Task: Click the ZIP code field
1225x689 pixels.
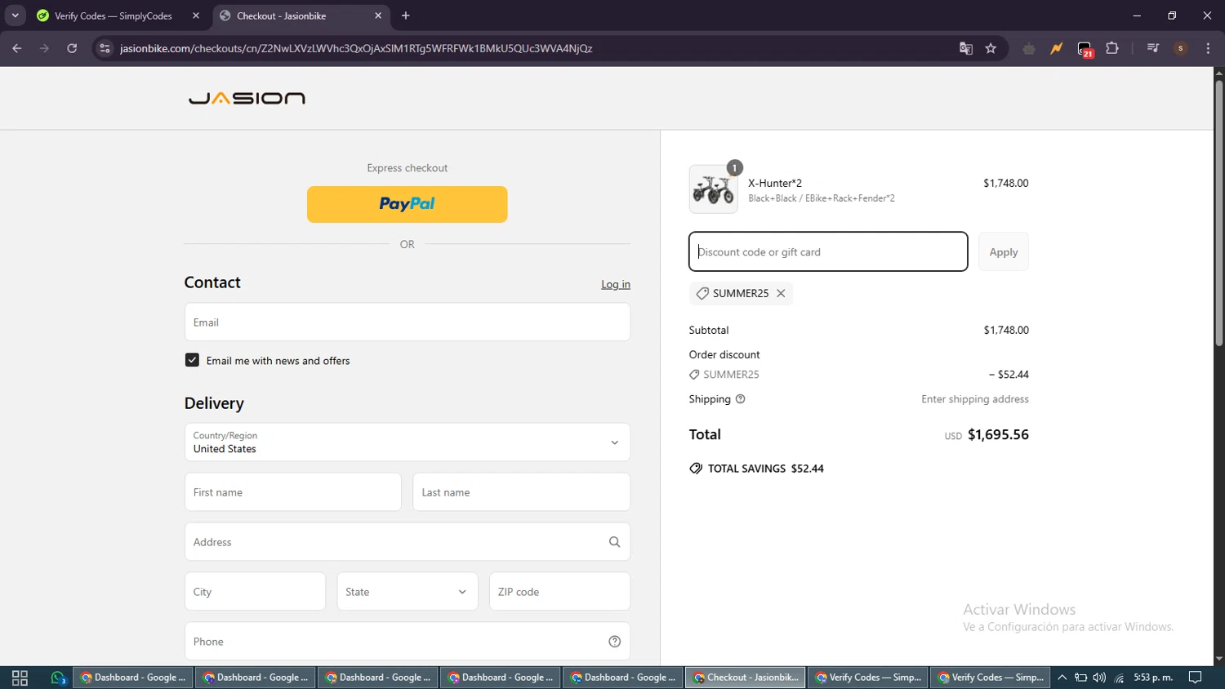Action: click(560, 592)
